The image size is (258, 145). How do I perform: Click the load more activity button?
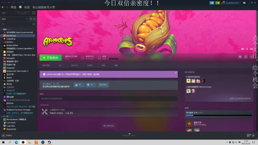click(x=109, y=126)
